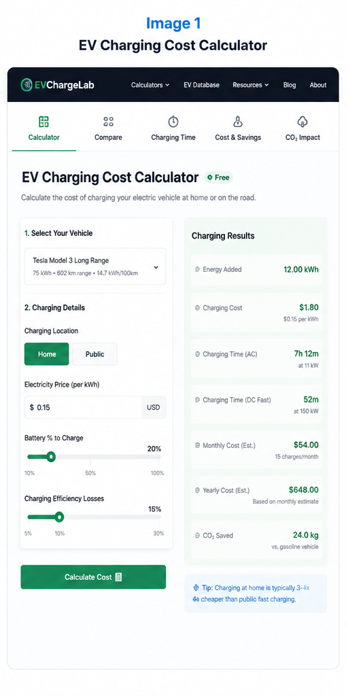This screenshot has width=348, height=696.
Task: Open the Calculators navigation dropdown
Action: point(150,85)
